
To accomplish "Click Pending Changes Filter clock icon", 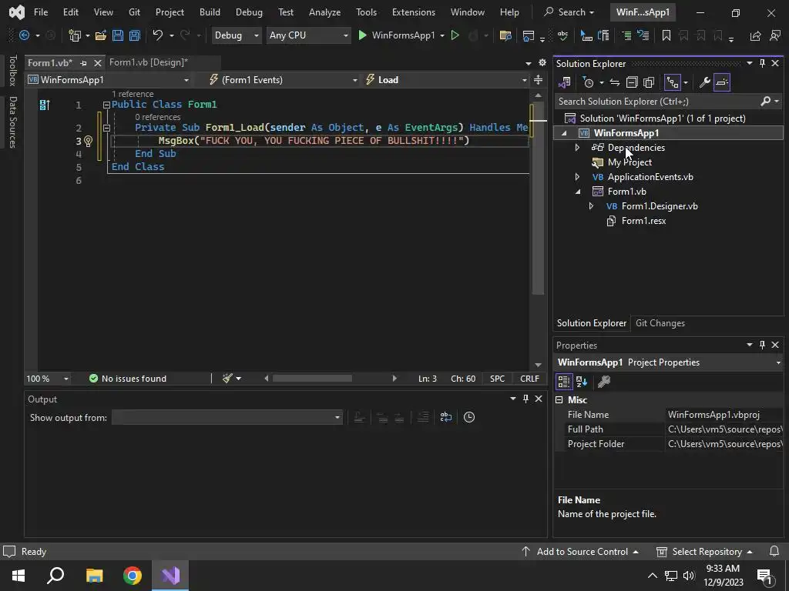I will pos(588,82).
